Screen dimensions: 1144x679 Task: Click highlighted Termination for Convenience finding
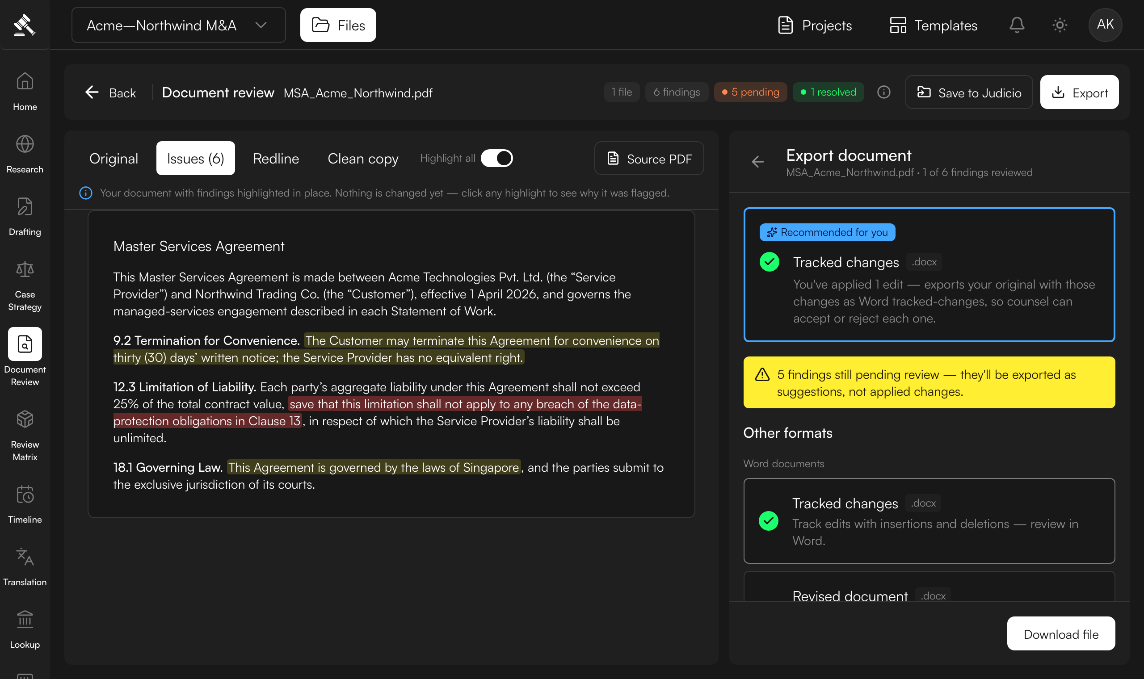(x=387, y=349)
